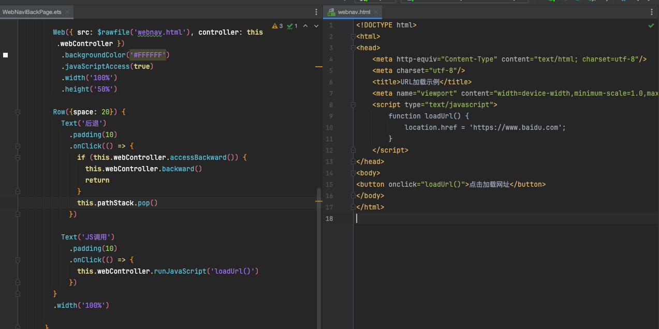Click function loadUrl() declaration

(429, 116)
